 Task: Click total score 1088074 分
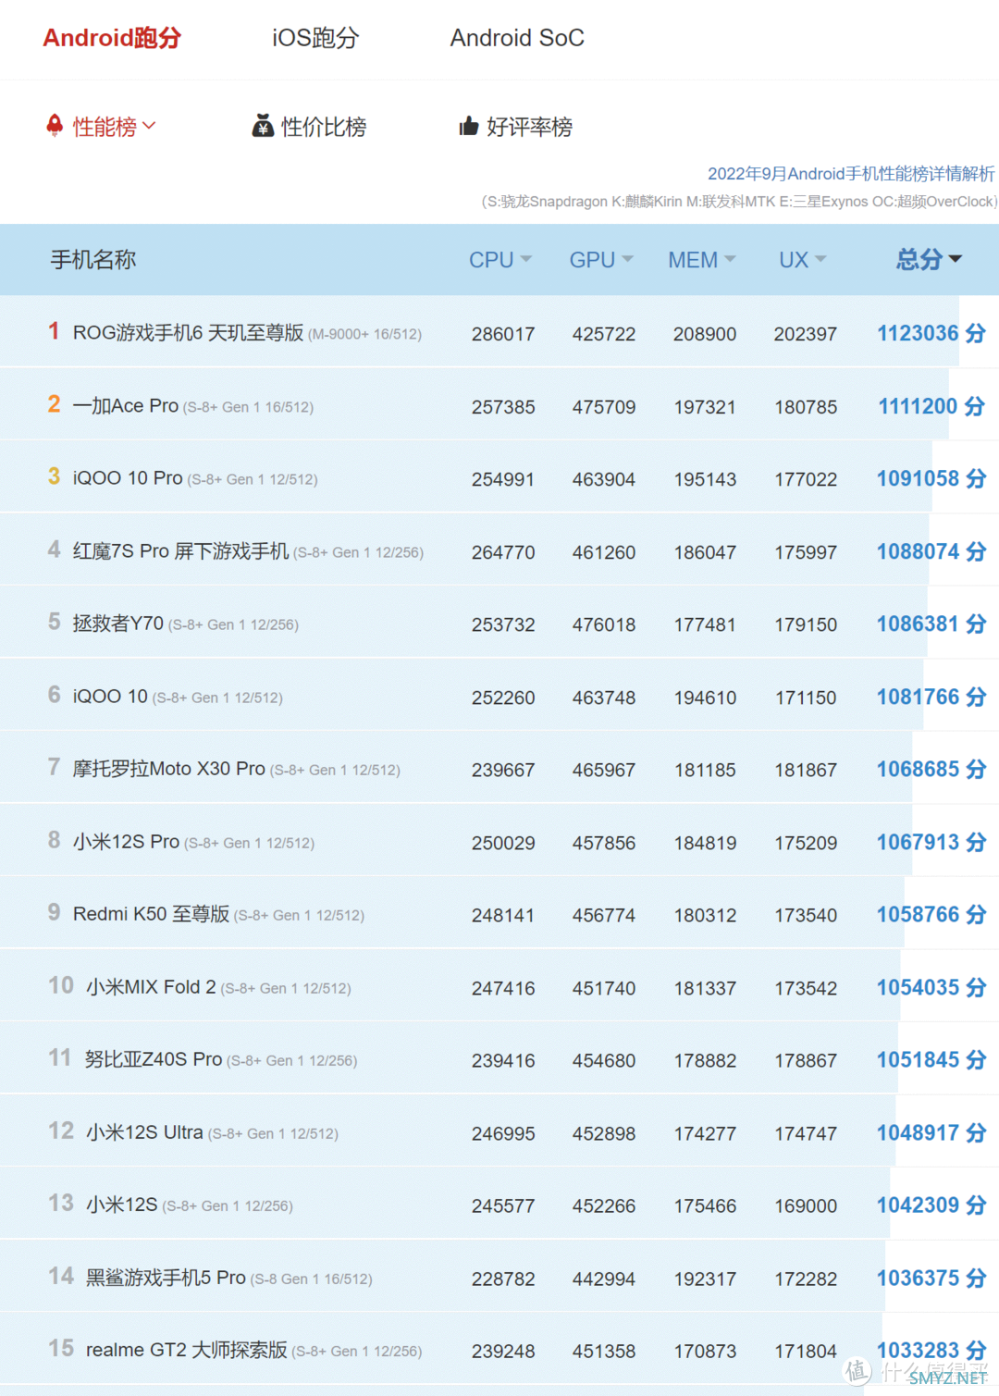click(931, 551)
